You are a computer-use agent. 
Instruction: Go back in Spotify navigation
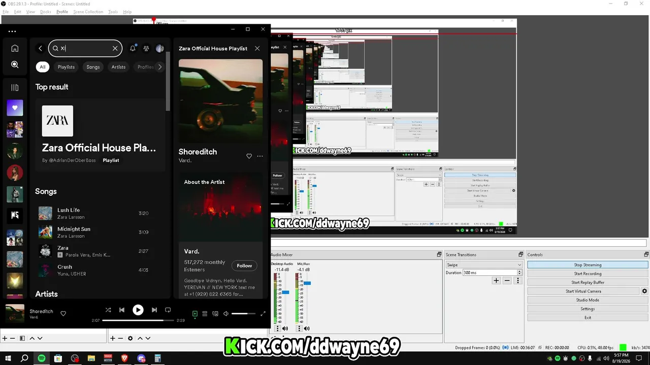40,48
